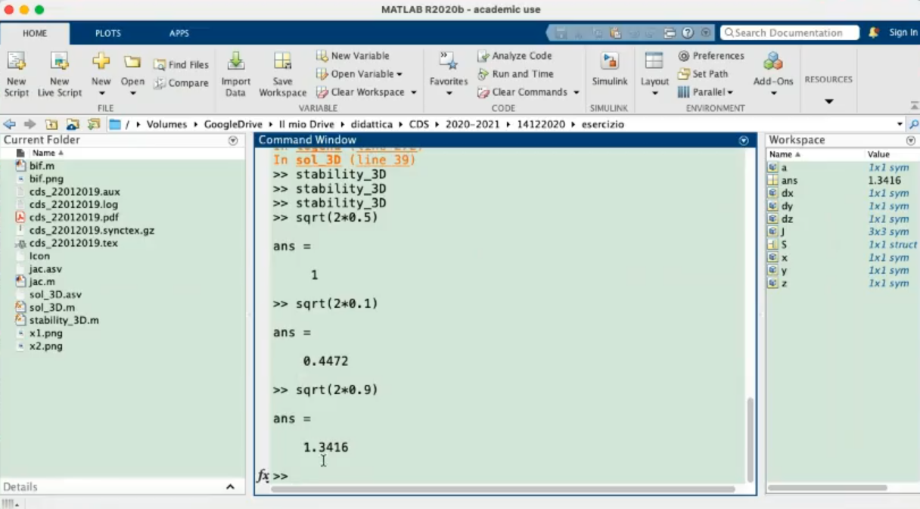The height and width of the screenshot is (509, 920).
Task: Click the Command Window vertical scrollbar
Action: [750, 439]
